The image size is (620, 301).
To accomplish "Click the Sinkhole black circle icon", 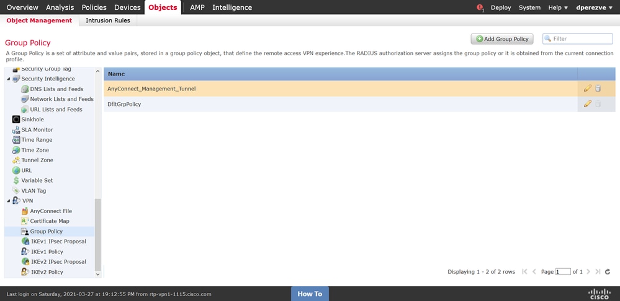I will (16, 120).
